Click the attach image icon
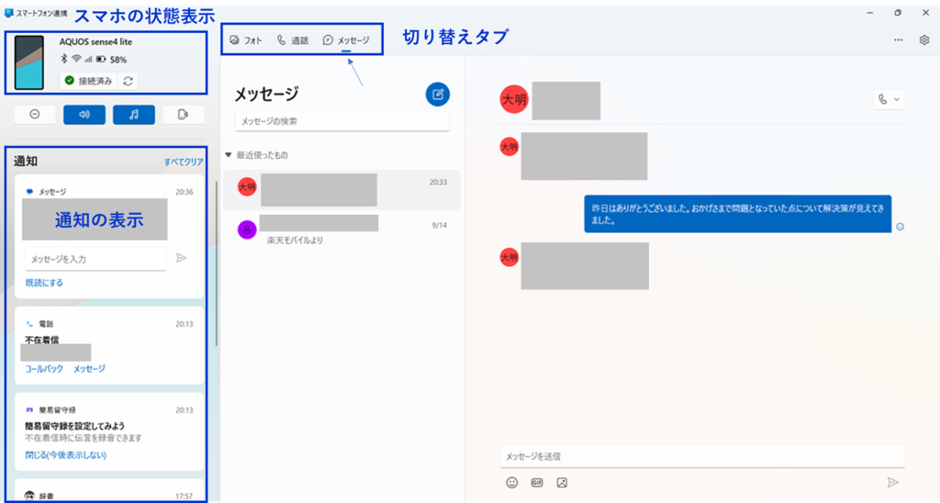This screenshot has width=940, height=503. coord(562,482)
